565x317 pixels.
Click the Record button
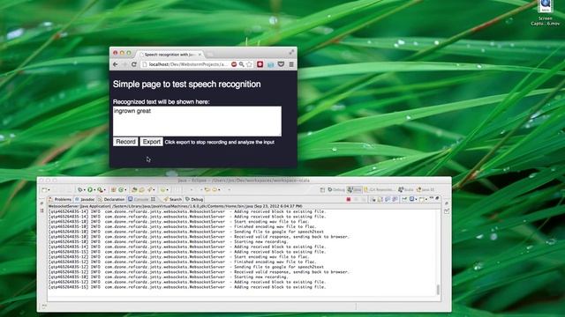[125, 142]
